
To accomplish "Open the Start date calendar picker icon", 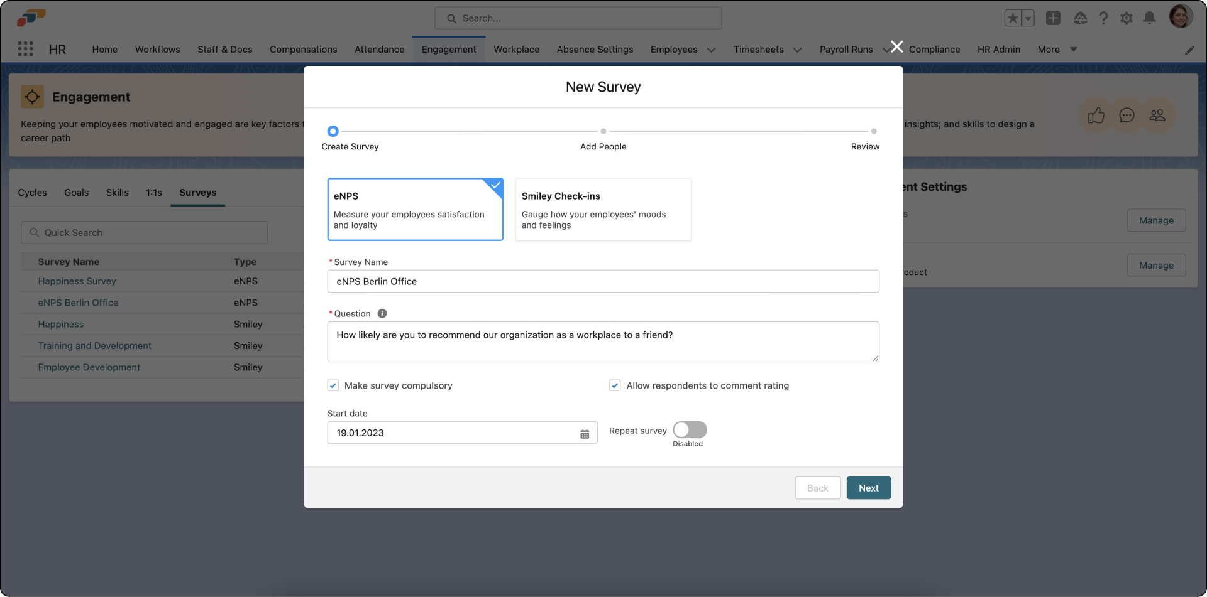I will coord(585,433).
